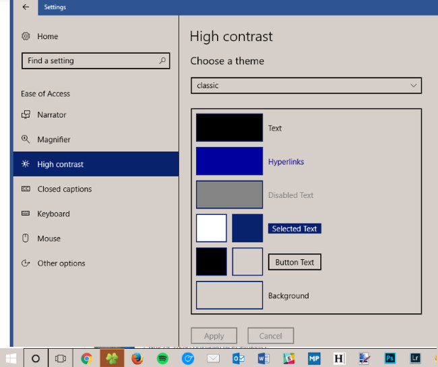The image size is (438, 367).
Task: Open Outlook from the taskbar
Action: (x=239, y=358)
